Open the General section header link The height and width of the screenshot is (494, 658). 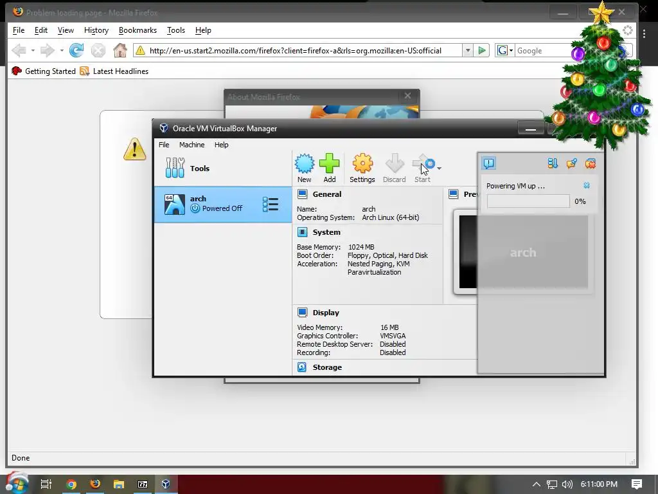coord(327,194)
